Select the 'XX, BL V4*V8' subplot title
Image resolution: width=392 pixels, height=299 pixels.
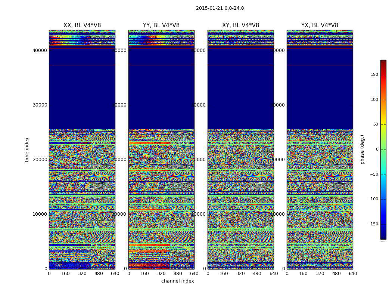pos(82,25)
